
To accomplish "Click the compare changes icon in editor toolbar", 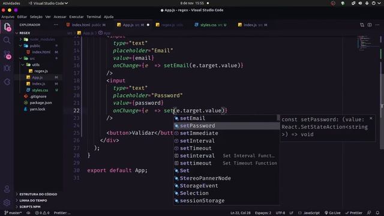I will pos(362,25).
